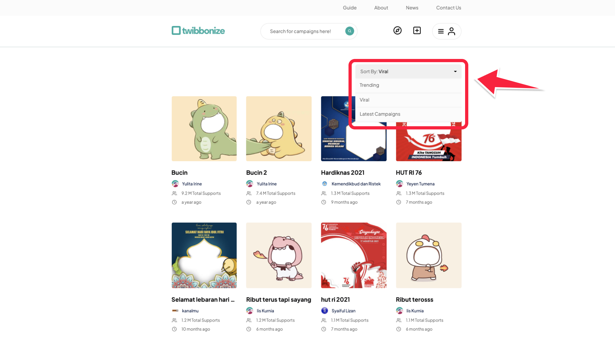Image resolution: width=615 pixels, height=346 pixels.
Task: Select Latest Campaigns from sort dropdown
Action: point(380,114)
